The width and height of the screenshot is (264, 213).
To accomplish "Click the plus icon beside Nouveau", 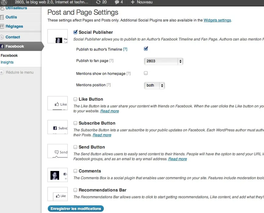I will click(x=133, y=2).
